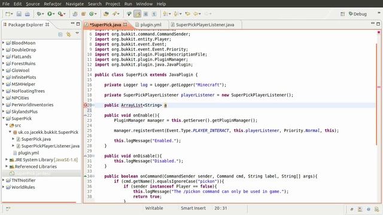
Task: Expand the BloodMoon project
Action: click(x=4, y=42)
